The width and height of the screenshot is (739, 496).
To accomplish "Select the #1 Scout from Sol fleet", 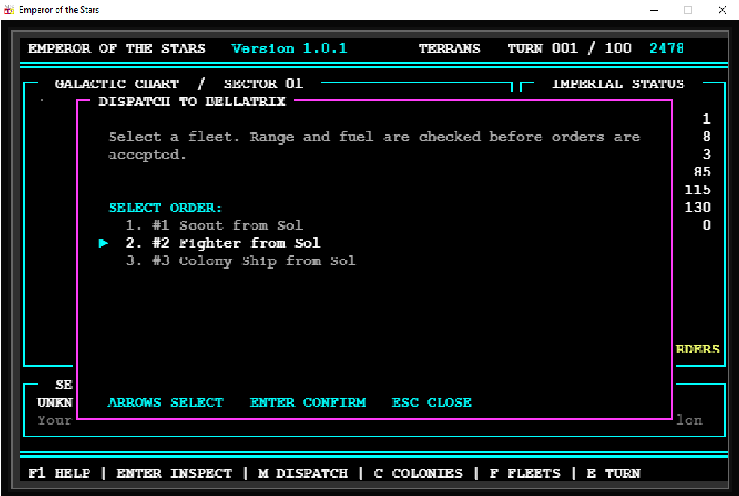I will 215,225.
